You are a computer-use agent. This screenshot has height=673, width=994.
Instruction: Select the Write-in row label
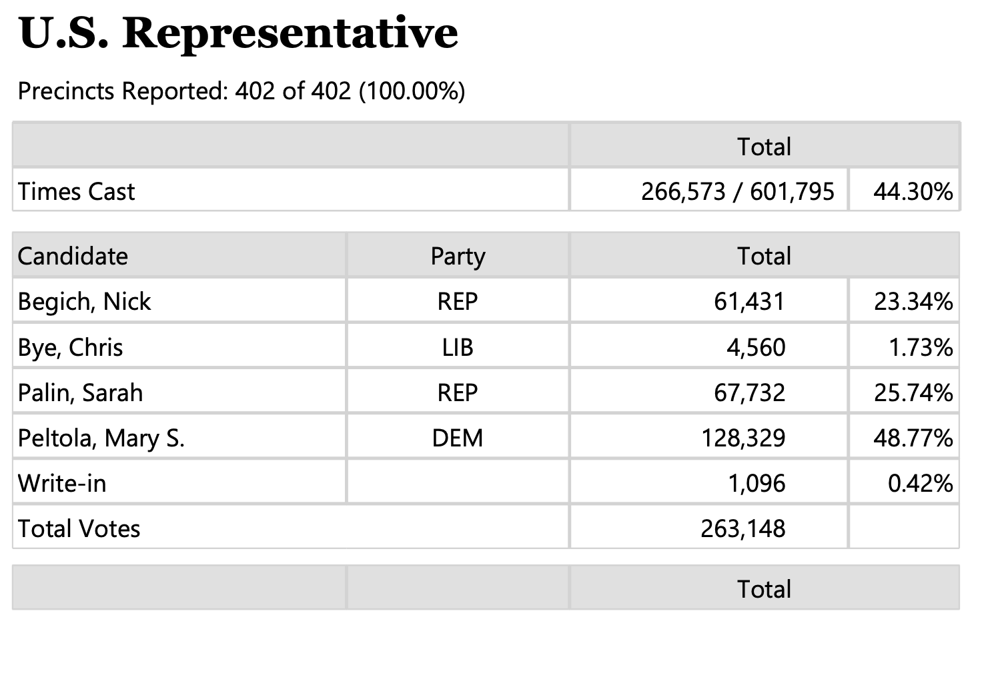pyautogui.click(x=62, y=484)
